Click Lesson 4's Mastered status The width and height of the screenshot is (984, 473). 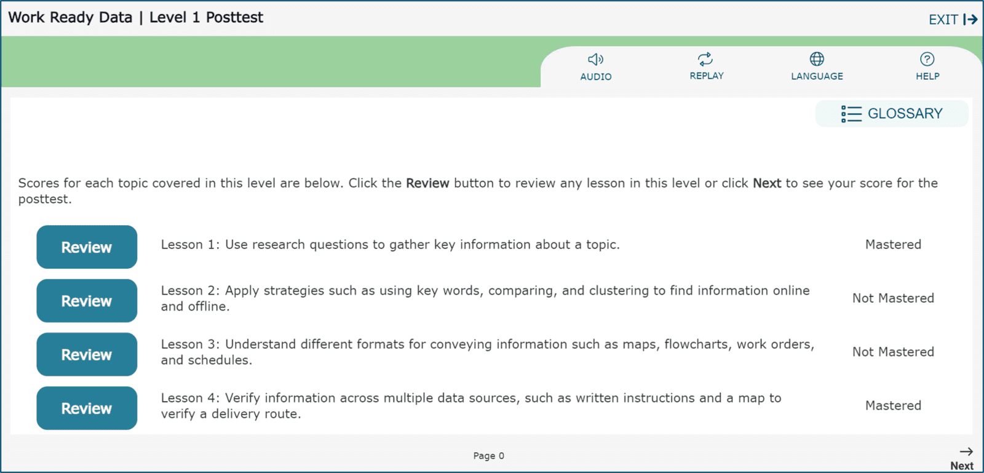click(x=893, y=405)
